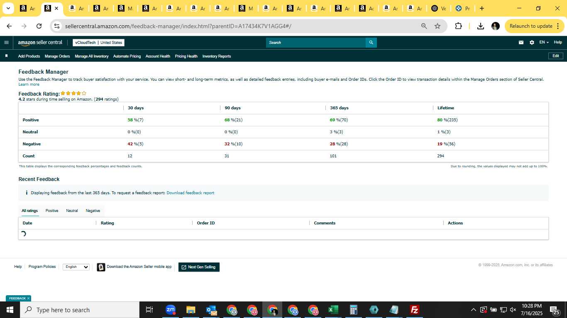View site information icon in address bar

(x=57, y=26)
